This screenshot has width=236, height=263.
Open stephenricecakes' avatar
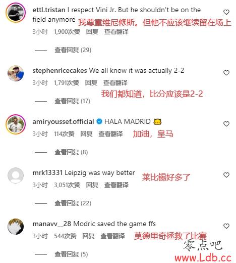tap(16, 73)
